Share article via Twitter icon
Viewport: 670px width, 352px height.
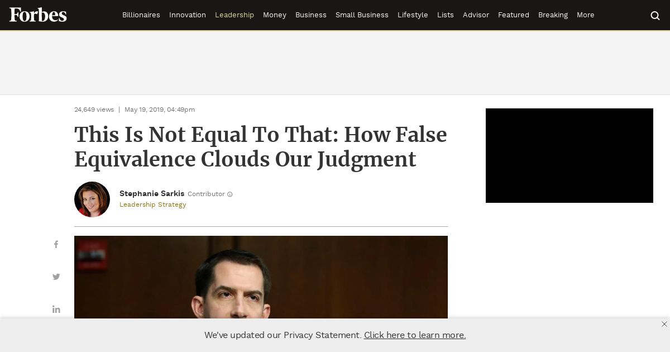(56, 277)
